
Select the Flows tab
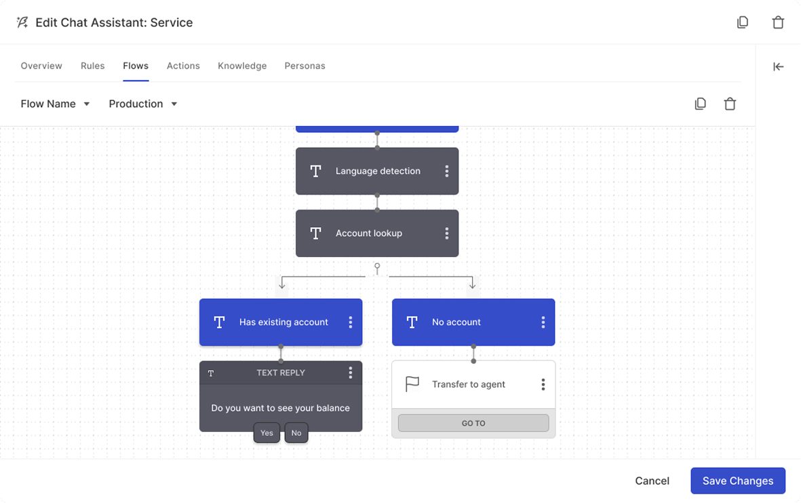(136, 66)
